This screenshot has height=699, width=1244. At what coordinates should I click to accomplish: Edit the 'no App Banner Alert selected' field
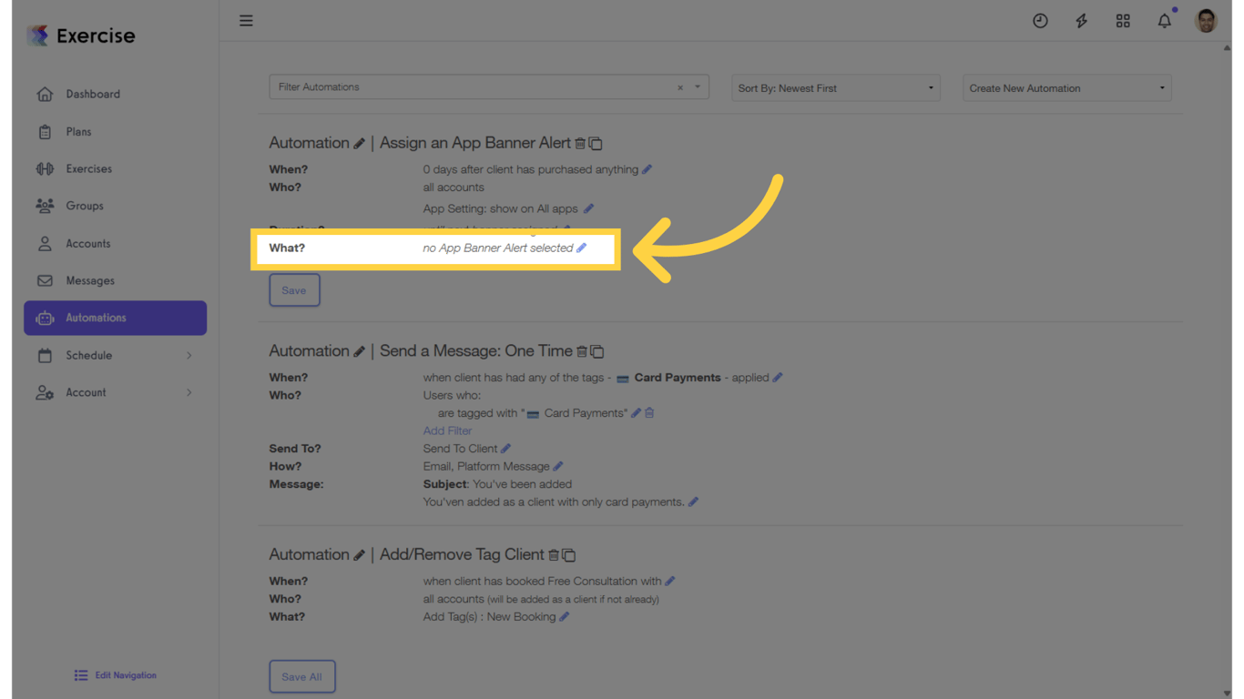pyautogui.click(x=582, y=247)
